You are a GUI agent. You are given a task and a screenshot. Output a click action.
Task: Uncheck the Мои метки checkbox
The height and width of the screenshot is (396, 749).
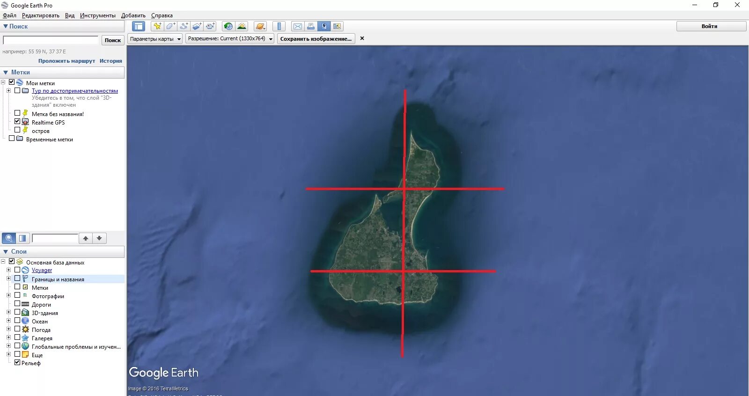pyautogui.click(x=12, y=82)
